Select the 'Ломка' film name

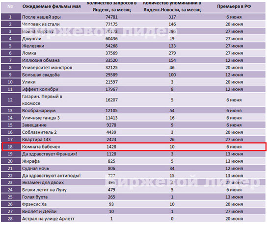29,53
